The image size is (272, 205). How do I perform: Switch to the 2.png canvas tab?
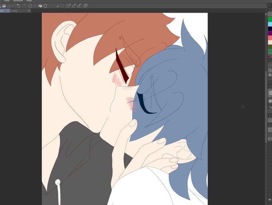click(19, 11)
